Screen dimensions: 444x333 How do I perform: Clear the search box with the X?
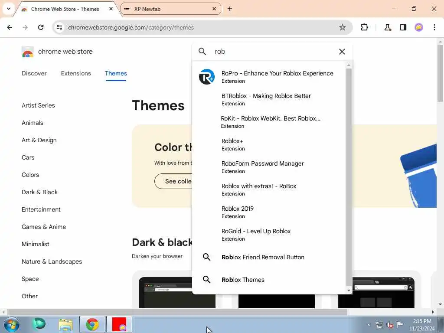(x=342, y=52)
